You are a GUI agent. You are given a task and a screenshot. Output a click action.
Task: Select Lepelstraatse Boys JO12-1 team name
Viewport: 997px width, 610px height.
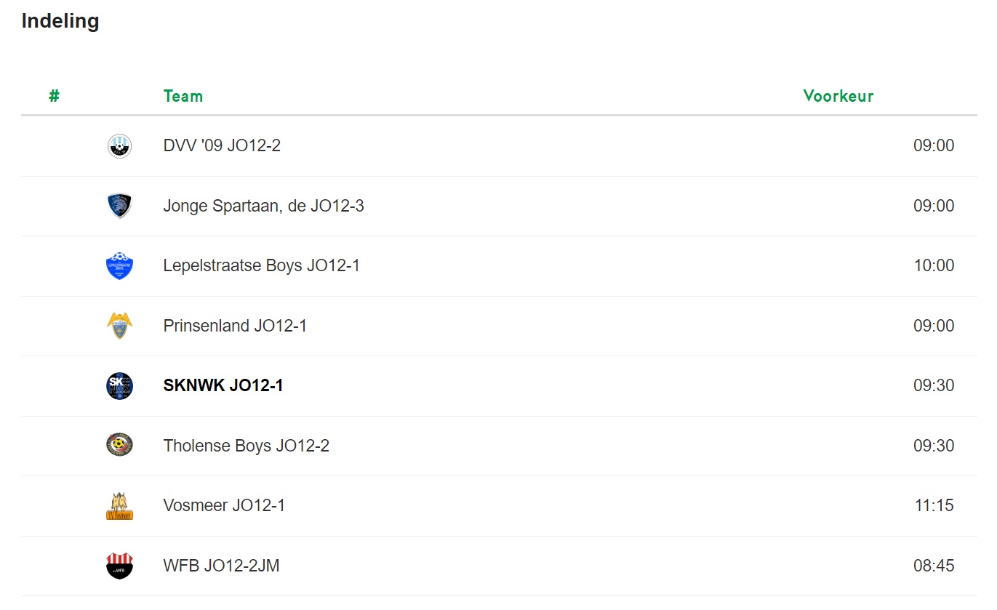tap(262, 265)
